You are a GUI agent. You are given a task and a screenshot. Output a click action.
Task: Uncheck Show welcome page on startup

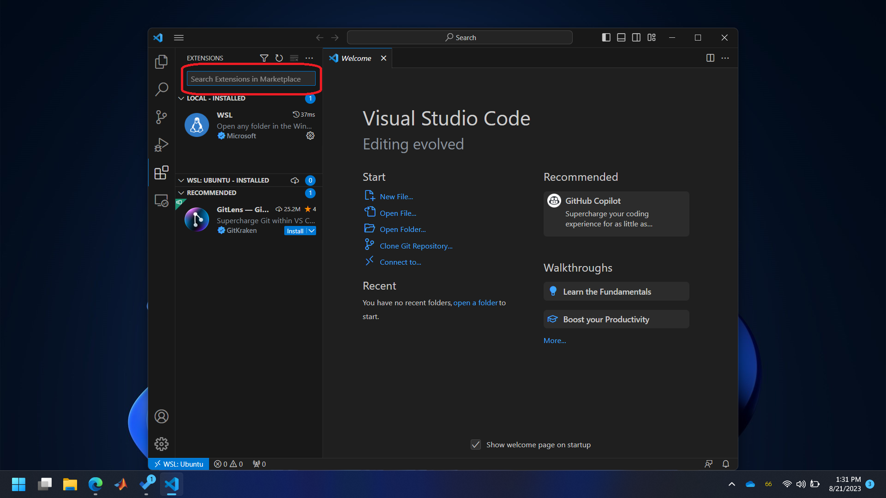click(x=476, y=445)
